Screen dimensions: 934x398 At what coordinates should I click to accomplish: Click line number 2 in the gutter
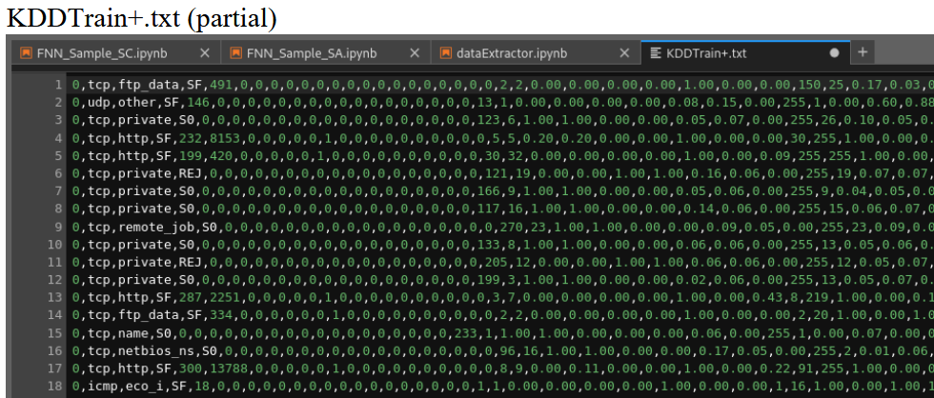point(58,102)
